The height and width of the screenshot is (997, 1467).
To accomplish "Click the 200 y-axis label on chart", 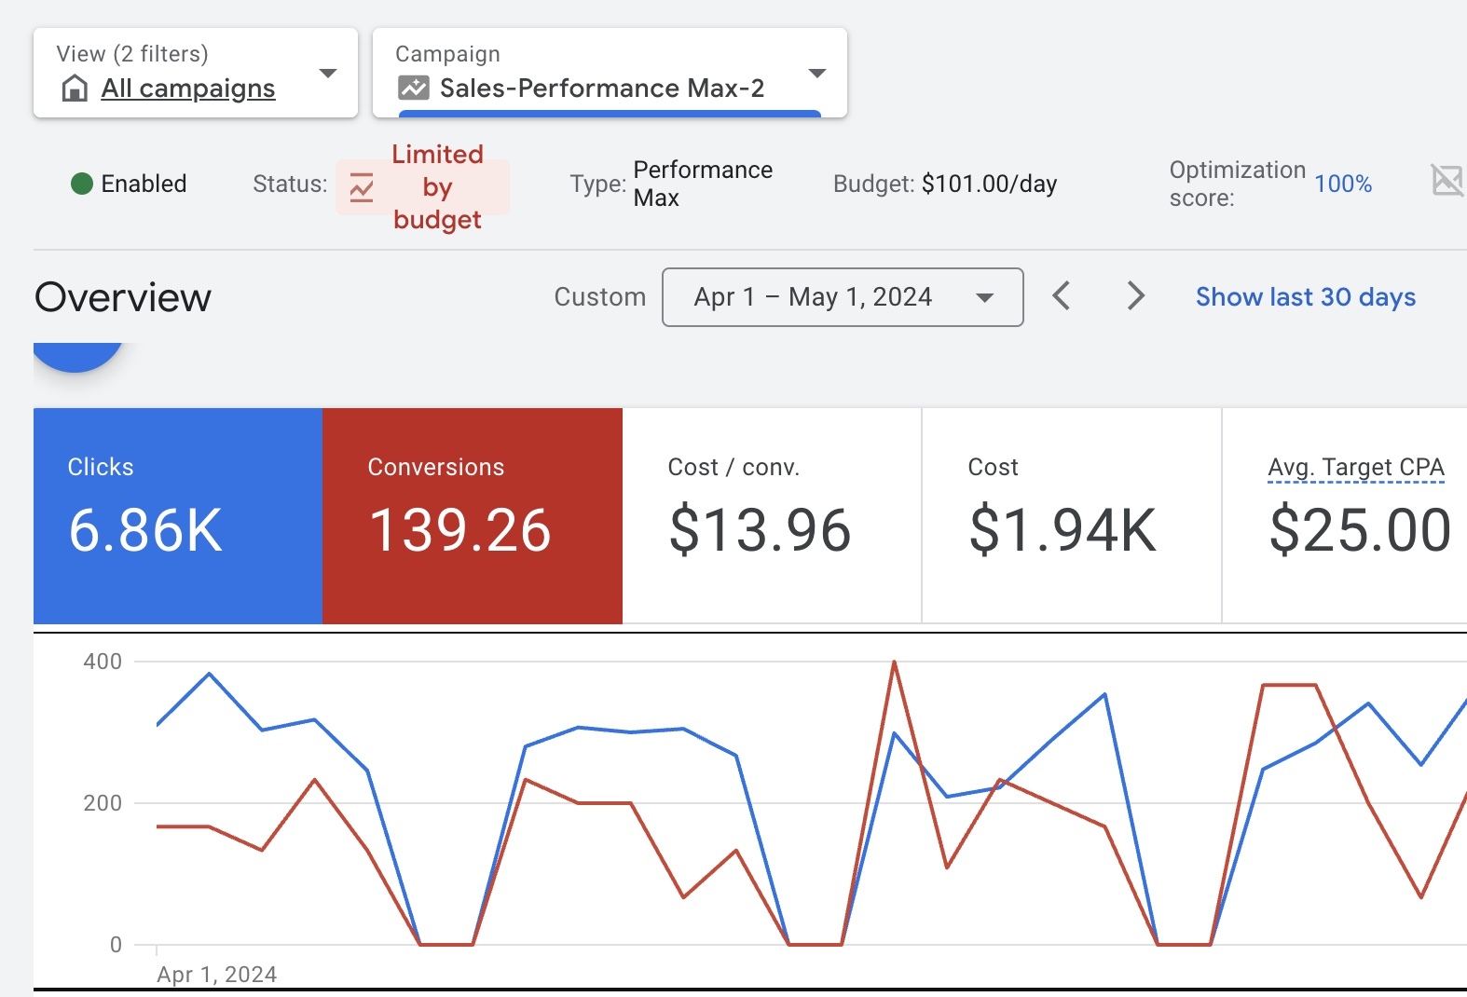I will pos(103,803).
